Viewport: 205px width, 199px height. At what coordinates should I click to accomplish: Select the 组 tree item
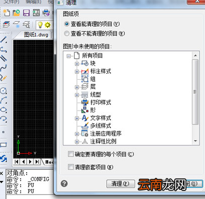(x=93, y=79)
